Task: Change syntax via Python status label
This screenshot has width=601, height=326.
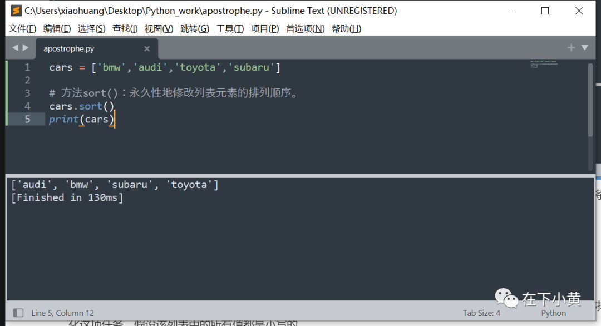Action: point(554,313)
